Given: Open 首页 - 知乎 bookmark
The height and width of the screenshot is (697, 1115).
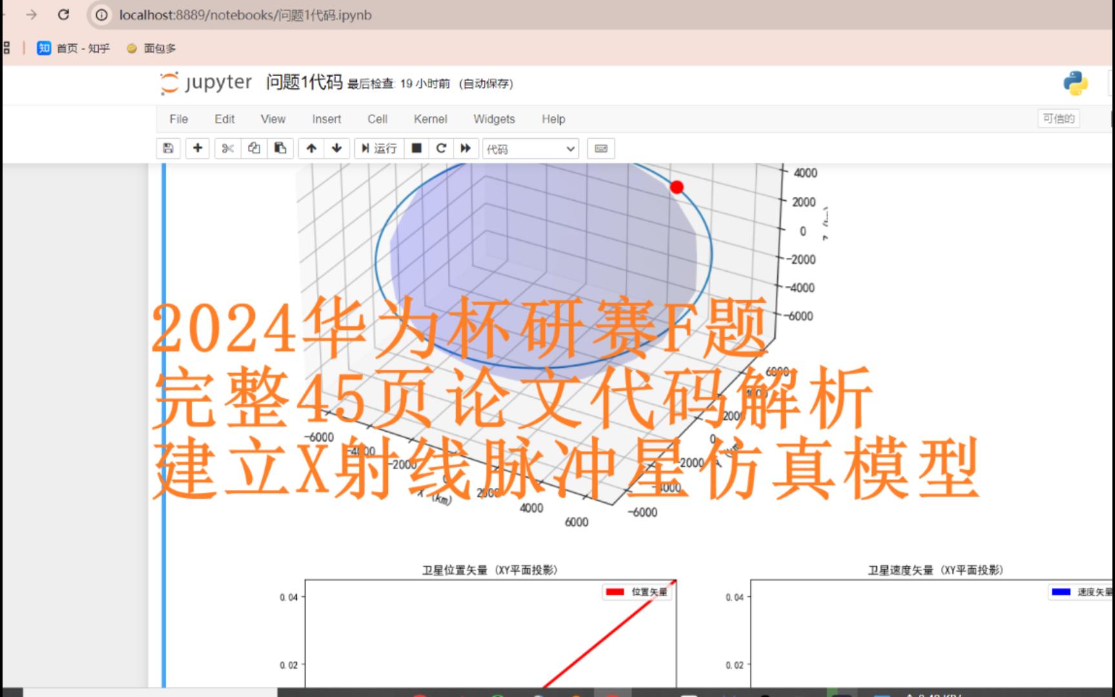Looking at the screenshot, I should pyautogui.click(x=74, y=48).
